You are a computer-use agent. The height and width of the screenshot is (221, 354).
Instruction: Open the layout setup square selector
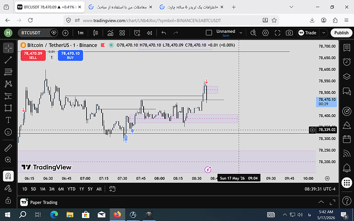209,33
